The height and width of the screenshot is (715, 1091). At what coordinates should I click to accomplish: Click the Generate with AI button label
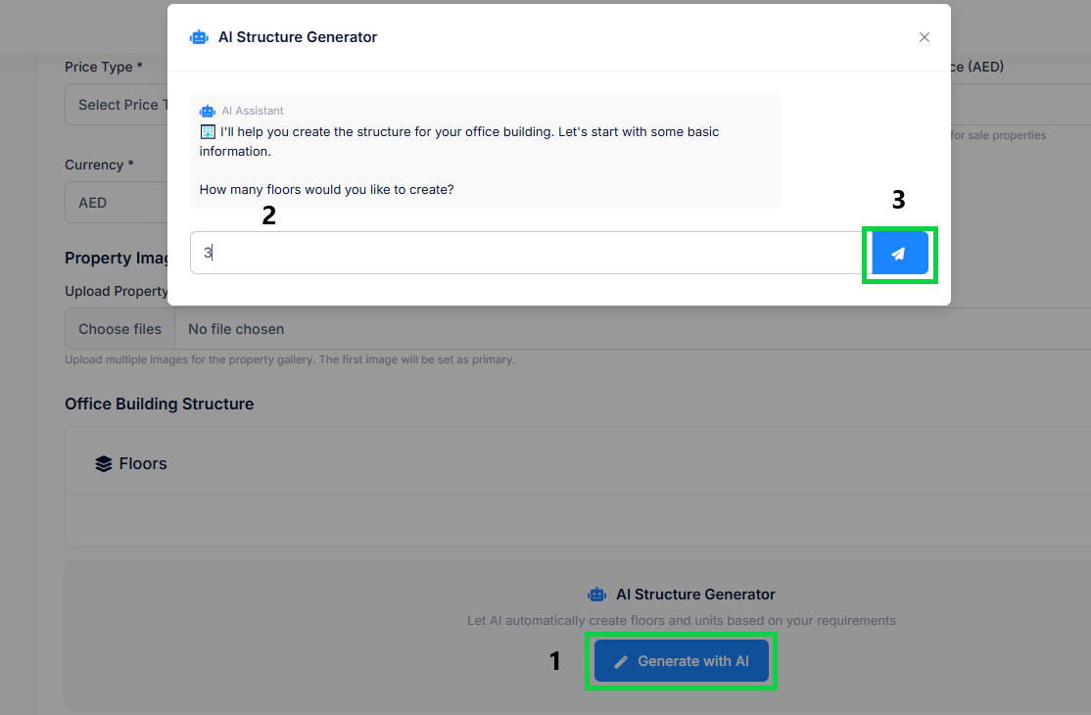(x=692, y=662)
